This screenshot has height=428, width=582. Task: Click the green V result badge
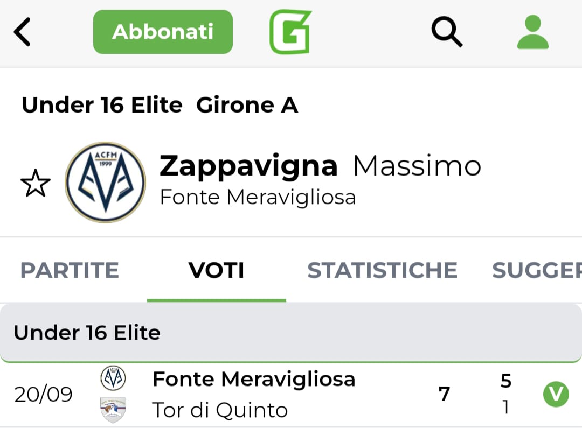coord(556,395)
